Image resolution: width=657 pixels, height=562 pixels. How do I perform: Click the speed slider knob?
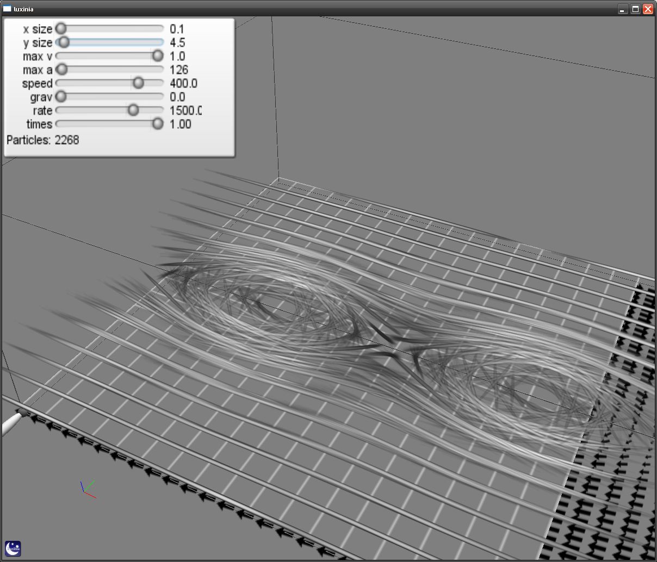tap(138, 83)
